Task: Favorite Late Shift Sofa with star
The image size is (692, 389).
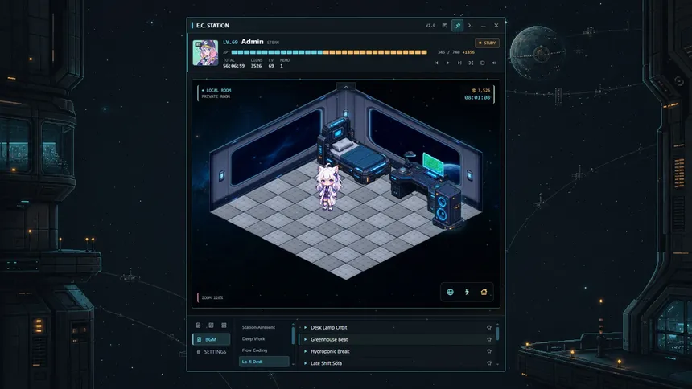Action: (489, 363)
